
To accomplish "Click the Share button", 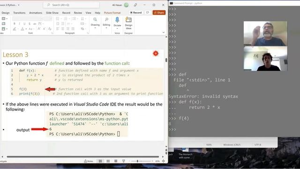I will pyautogui.click(x=159, y=13).
